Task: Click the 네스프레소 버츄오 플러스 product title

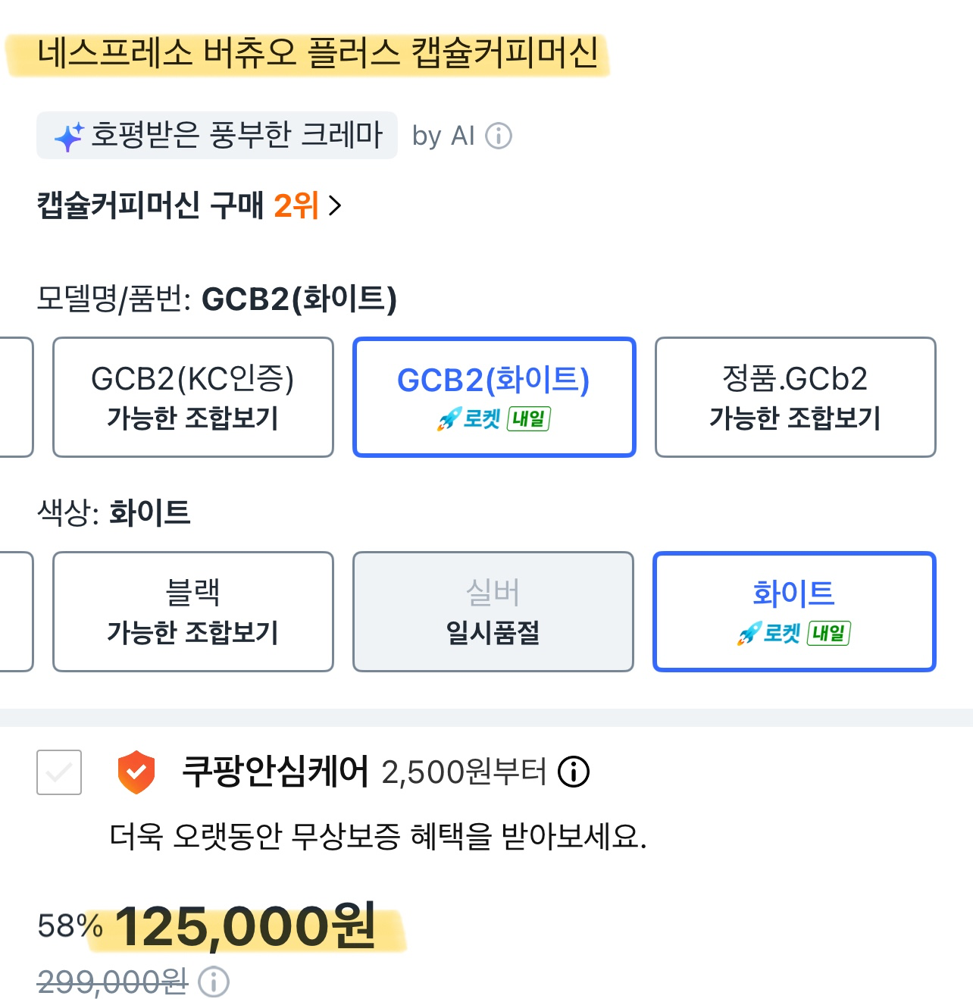Action: (318, 54)
